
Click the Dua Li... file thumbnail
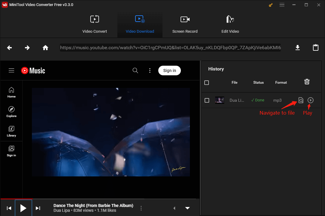(x=219, y=100)
